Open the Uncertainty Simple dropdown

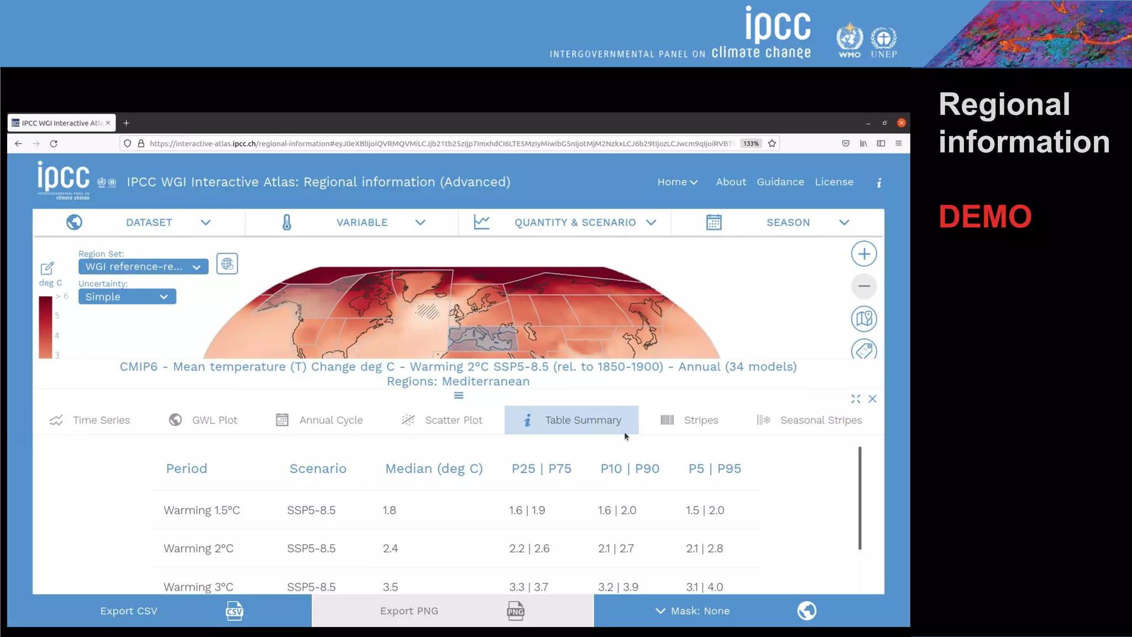127,297
